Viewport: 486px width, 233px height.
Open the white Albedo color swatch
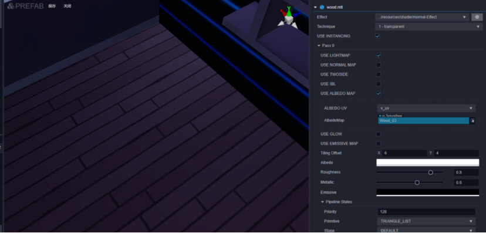click(x=428, y=163)
